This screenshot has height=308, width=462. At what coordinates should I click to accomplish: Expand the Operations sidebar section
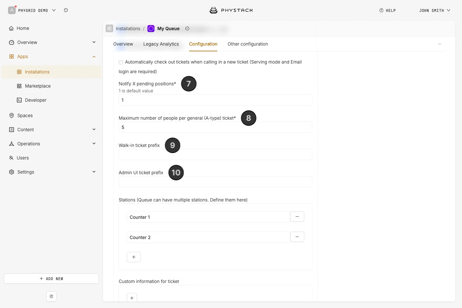pyautogui.click(x=94, y=143)
